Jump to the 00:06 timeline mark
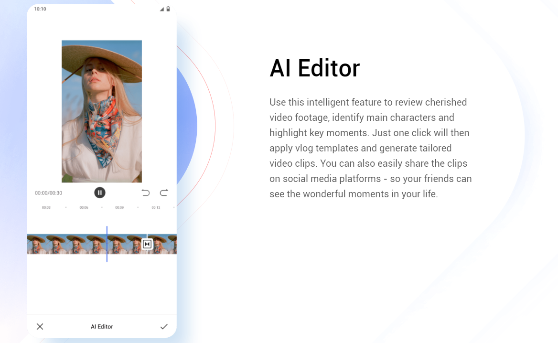This screenshot has width=558, height=343. [x=84, y=208]
